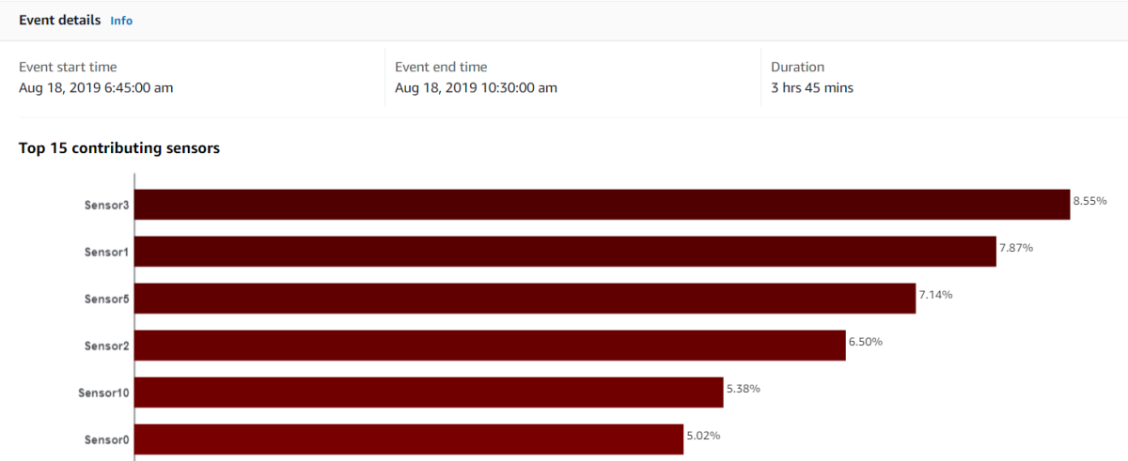Click the 6.50% value label

(866, 342)
